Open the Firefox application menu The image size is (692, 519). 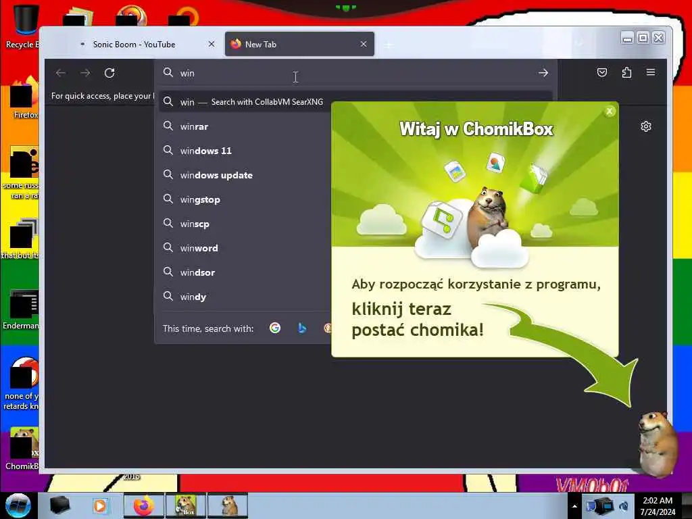click(x=651, y=72)
